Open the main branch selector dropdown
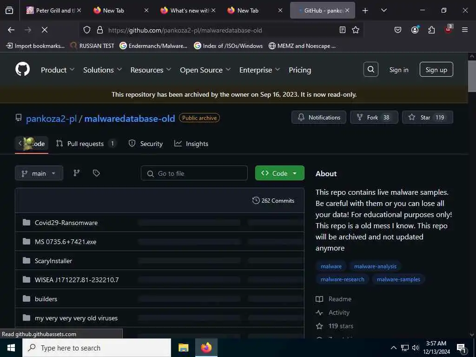Viewport: 476px width, 357px height. point(39,173)
